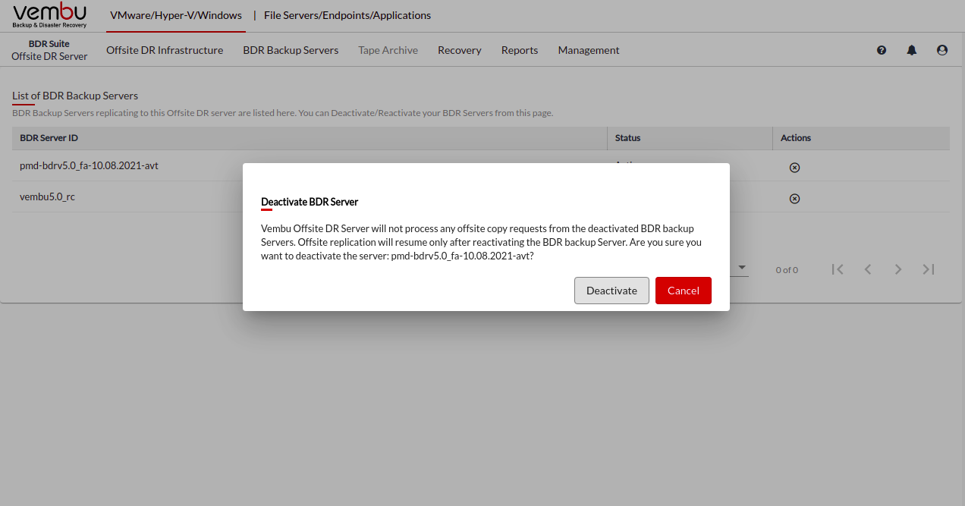Open the notifications bell icon
The image size is (965, 506).
[912, 50]
